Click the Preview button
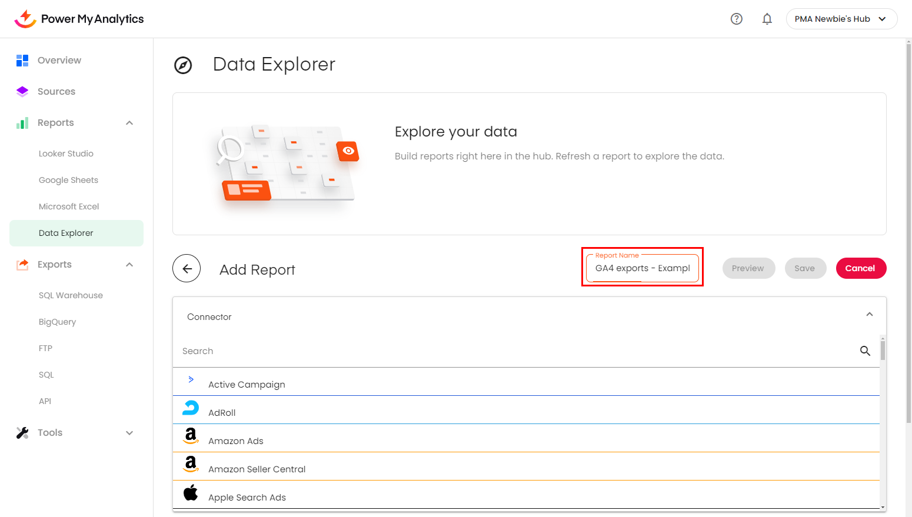This screenshot has height=517, width=912. (748, 268)
